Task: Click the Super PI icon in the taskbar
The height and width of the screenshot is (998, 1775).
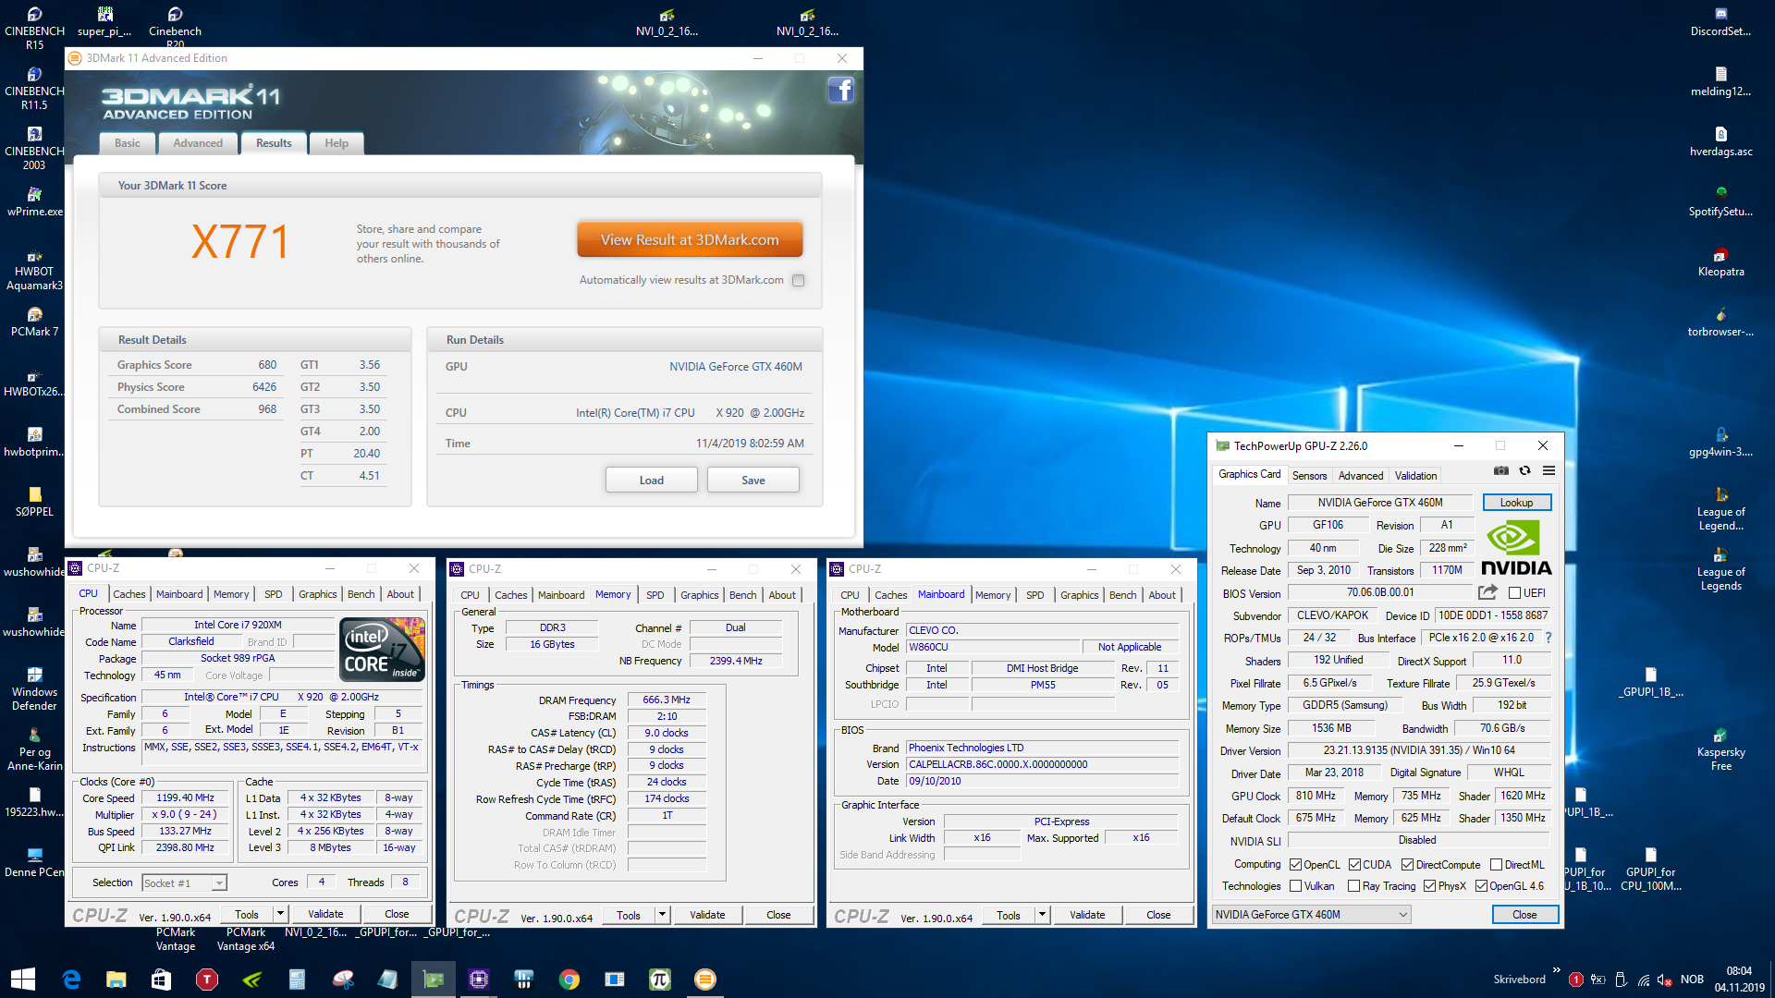Action: click(x=659, y=980)
